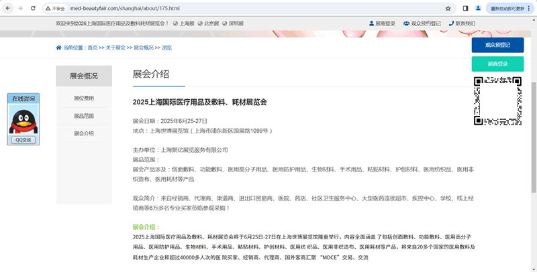This screenshot has width=537, height=272.
Task: Select 展品范围 in the sidebar
Action: [x=84, y=116]
